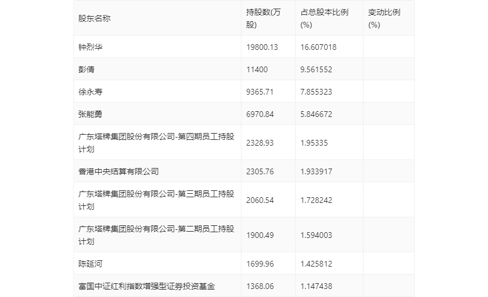
Task: Select shareholder name 钟烈华
Action: coord(90,47)
